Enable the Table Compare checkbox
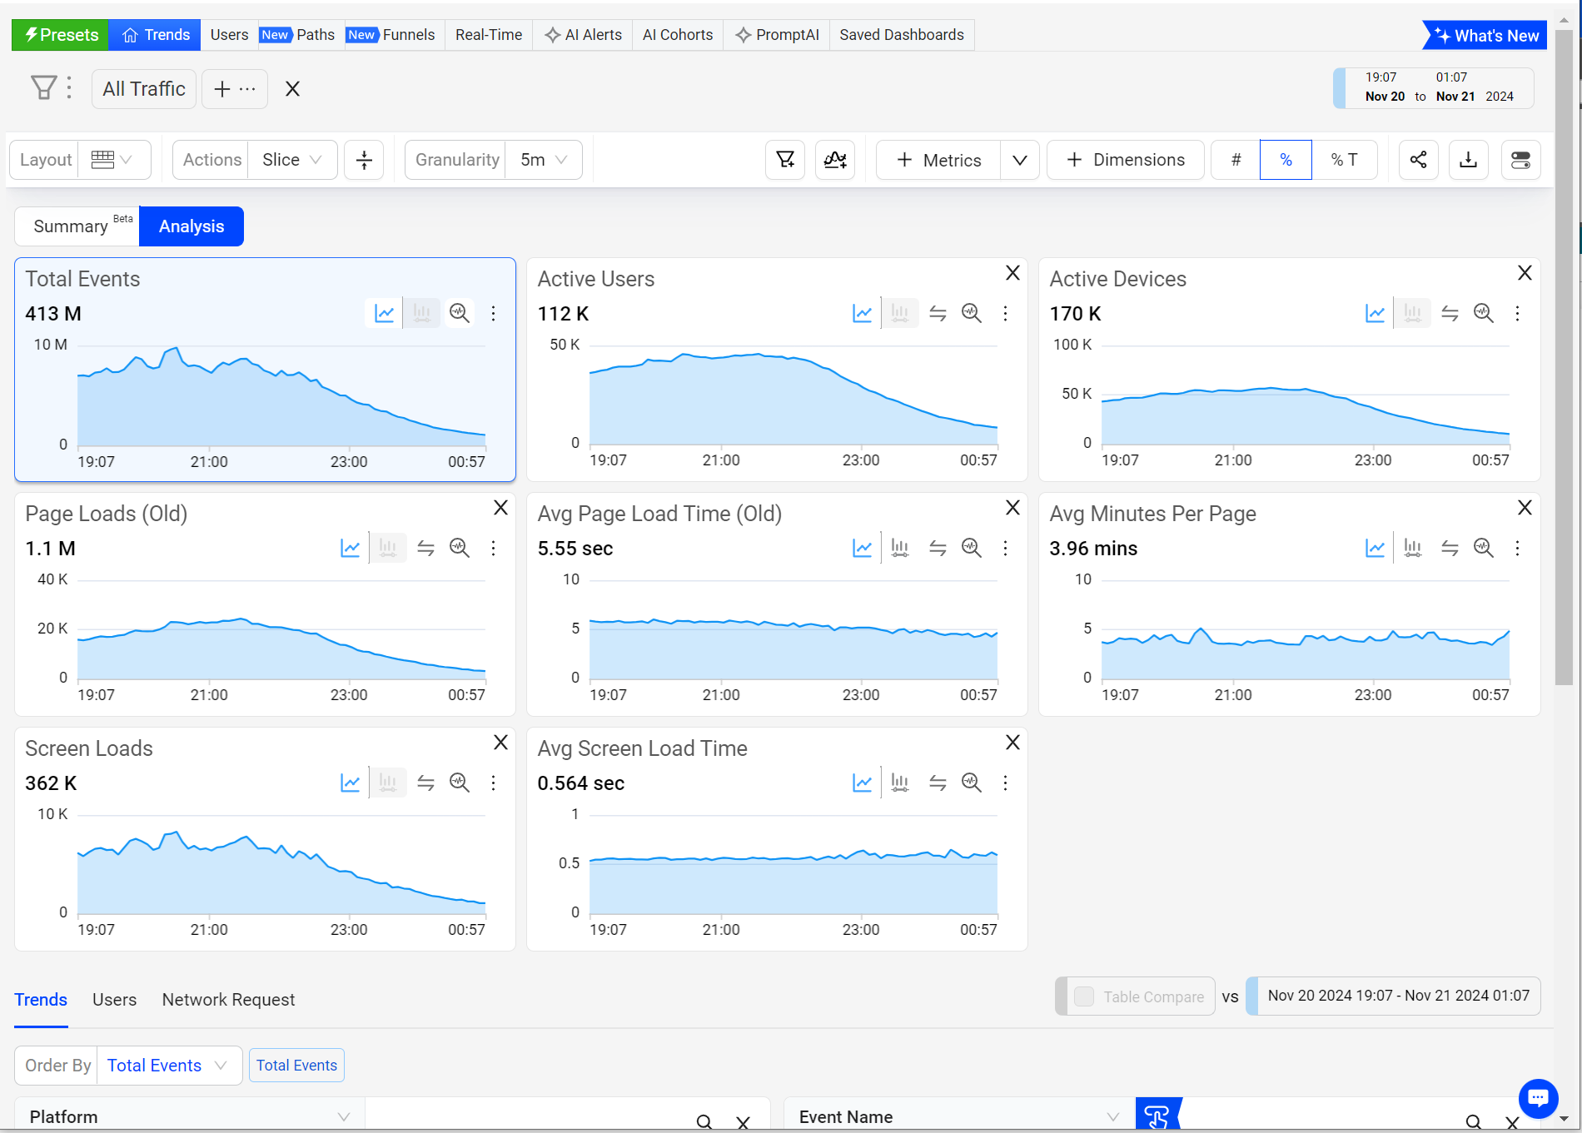 point(1084,996)
